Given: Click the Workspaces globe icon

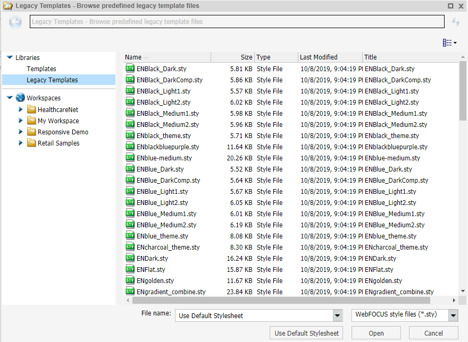Looking at the screenshot, I should [20, 98].
